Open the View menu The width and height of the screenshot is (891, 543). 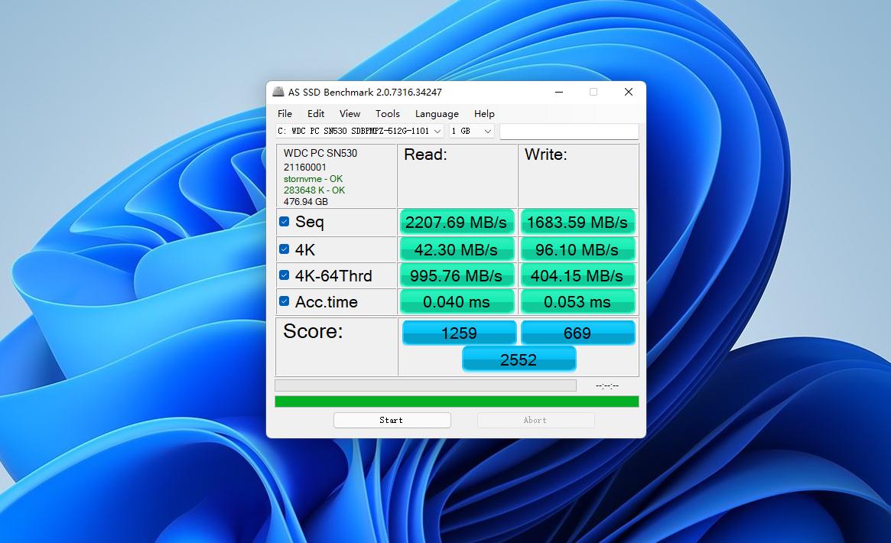click(x=350, y=113)
